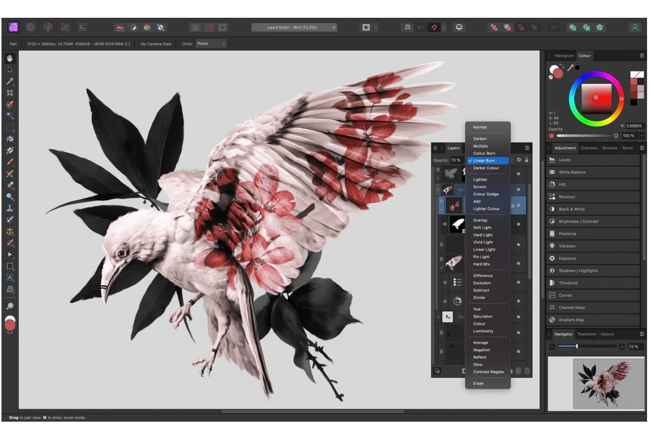650x434 pixels.
Task: Select the Artistic Text tool (A icon)
Action: tap(10, 277)
